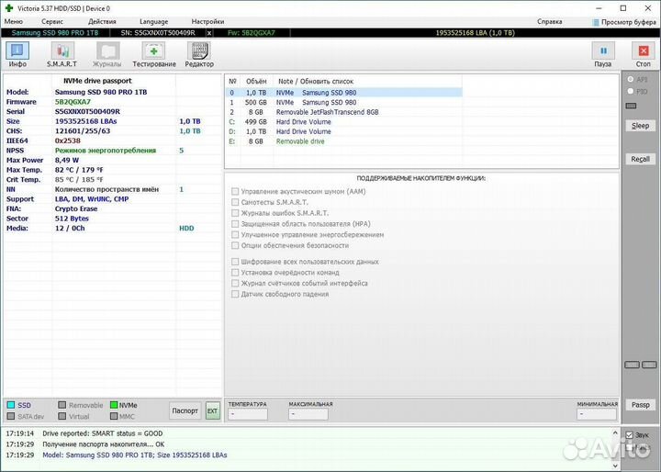Select the API radio button
This screenshot has height=472, width=661.
click(x=630, y=80)
